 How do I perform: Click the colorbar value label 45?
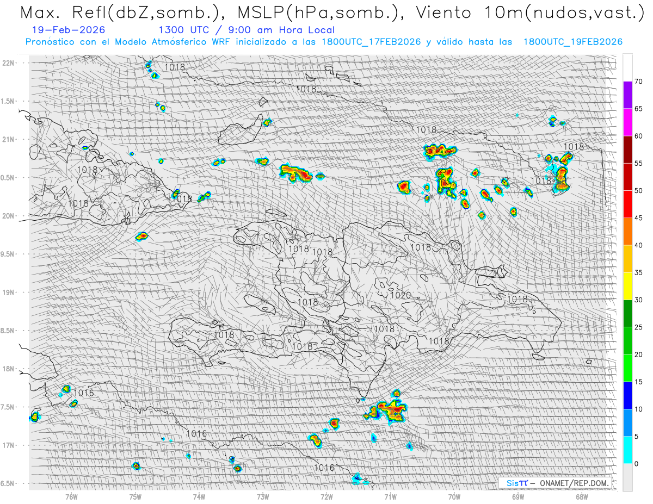coord(638,218)
